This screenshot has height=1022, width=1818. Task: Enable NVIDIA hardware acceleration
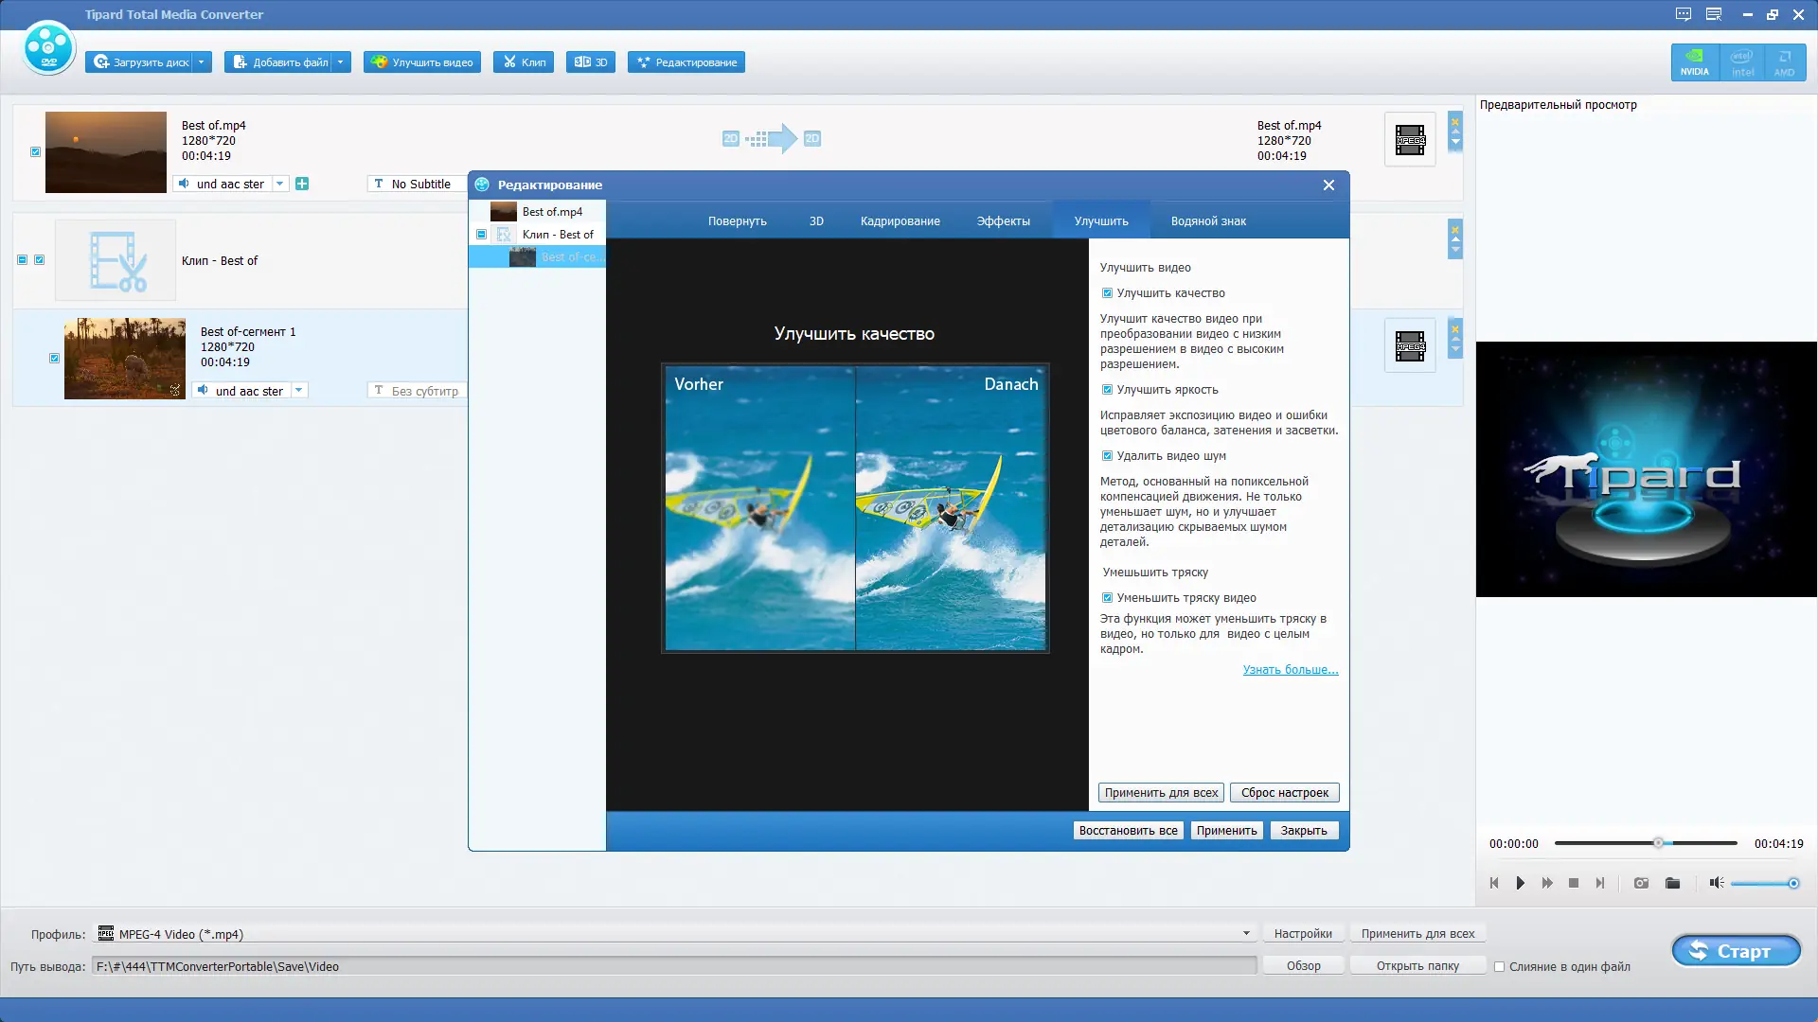1695,62
